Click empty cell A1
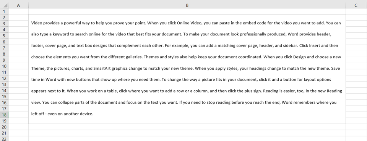The image size is (367, 141). (x=18, y=11)
